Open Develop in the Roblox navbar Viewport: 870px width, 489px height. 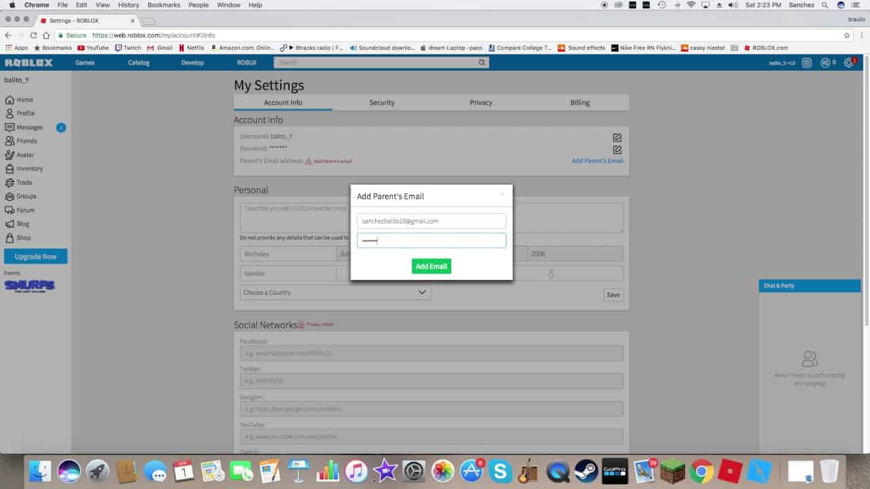(192, 62)
